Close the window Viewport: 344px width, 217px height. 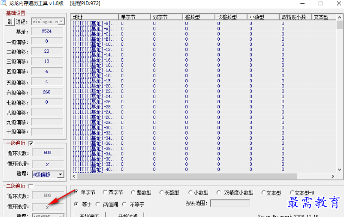click(339, 4)
